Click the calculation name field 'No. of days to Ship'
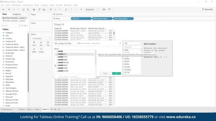 [x=65, y=43]
